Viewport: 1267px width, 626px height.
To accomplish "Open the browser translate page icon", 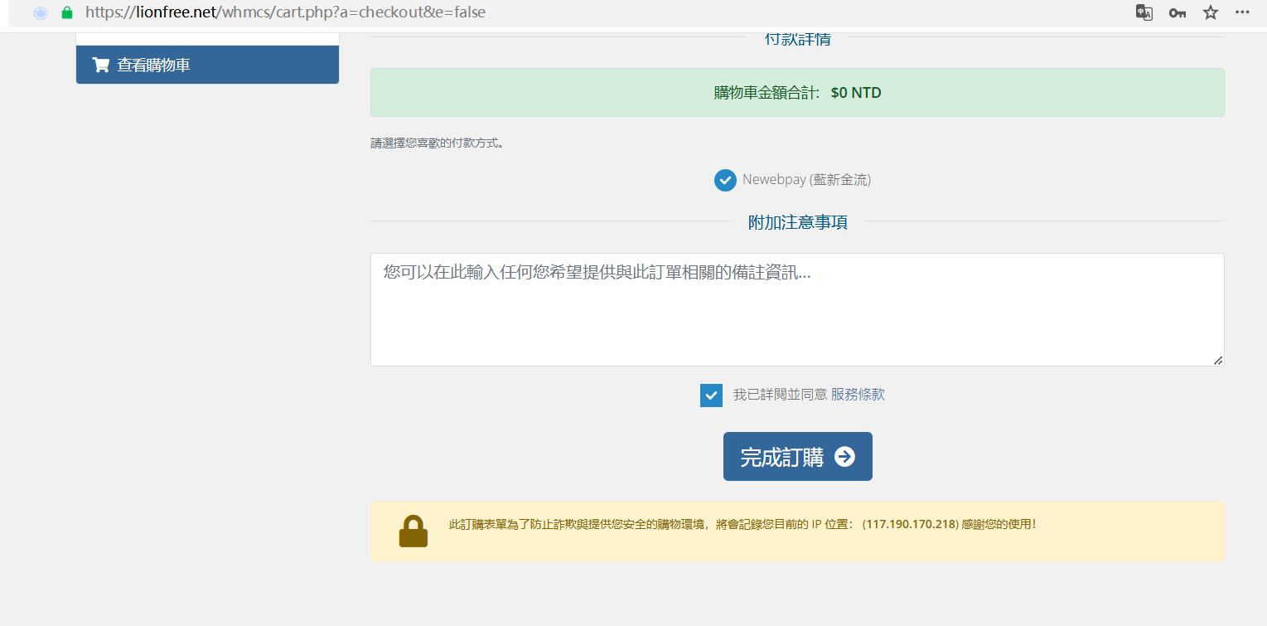I will pos(1144,12).
